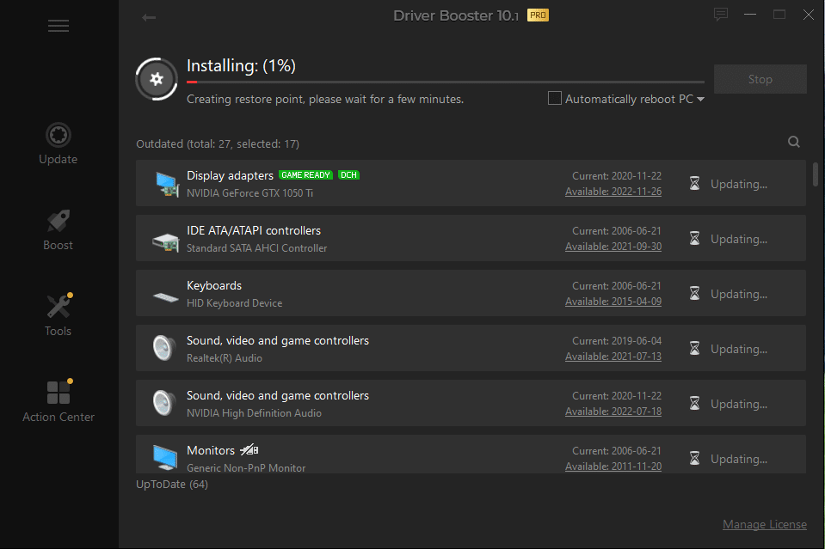
Task: Enable Automatically reboot PC checkbox
Action: (555, 98)
